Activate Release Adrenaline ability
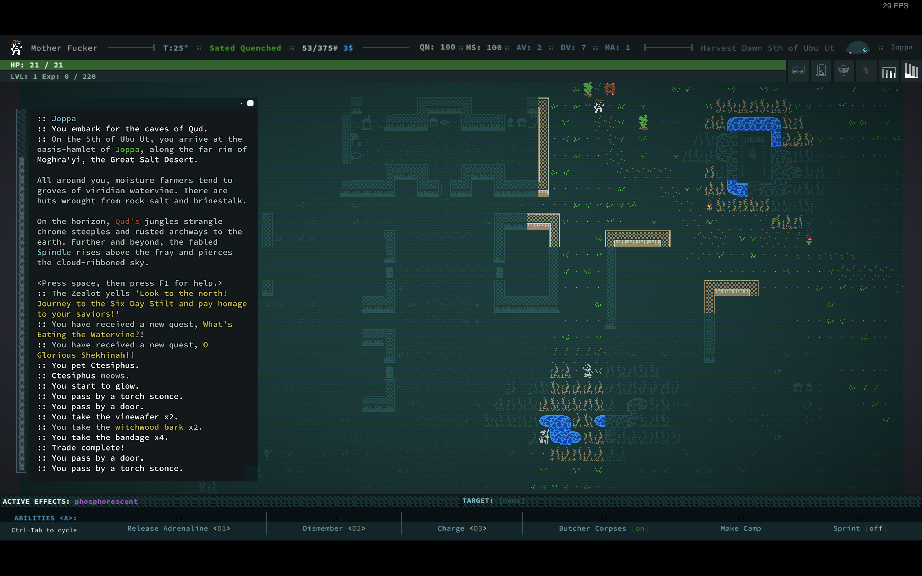922x576 pixels. point(179,528)
